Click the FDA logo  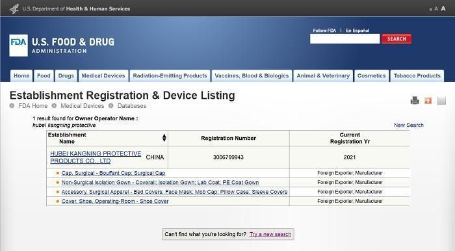click(x=19, y=46)
